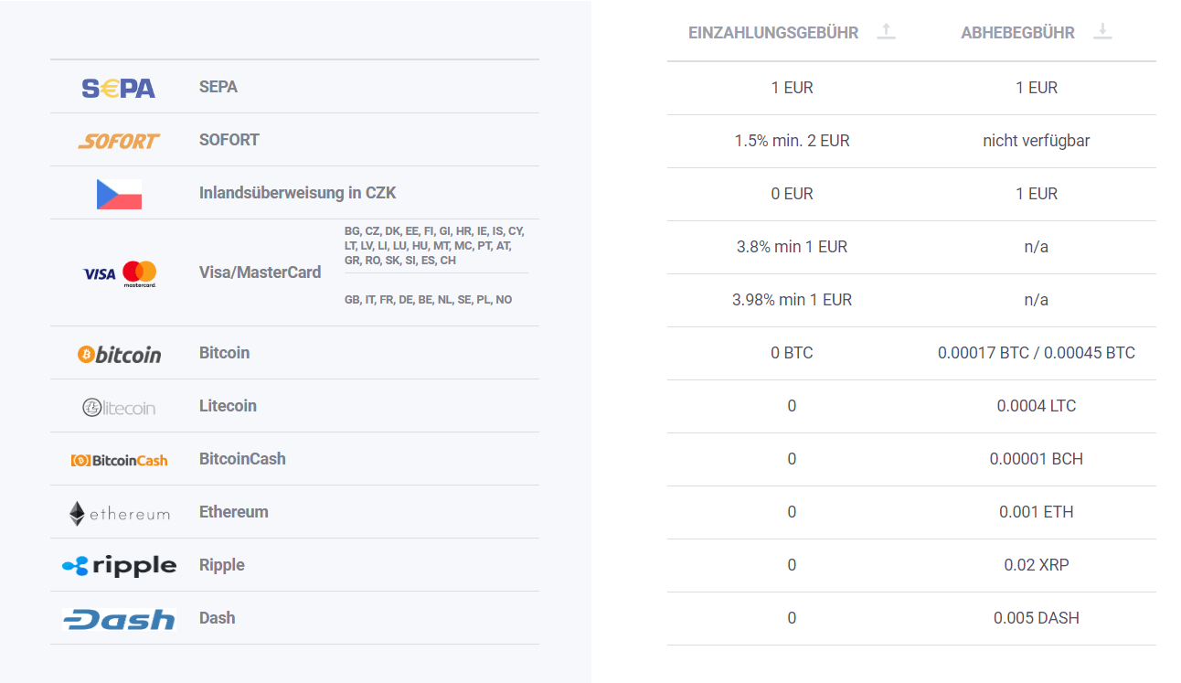The height and width of the screenshot is (683, 1181).
Task: Click the Bitcoin logo
Action: [119, 354]
